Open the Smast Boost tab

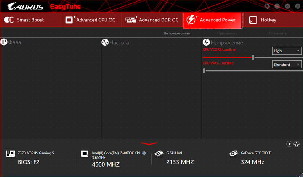tap(30, 20)
